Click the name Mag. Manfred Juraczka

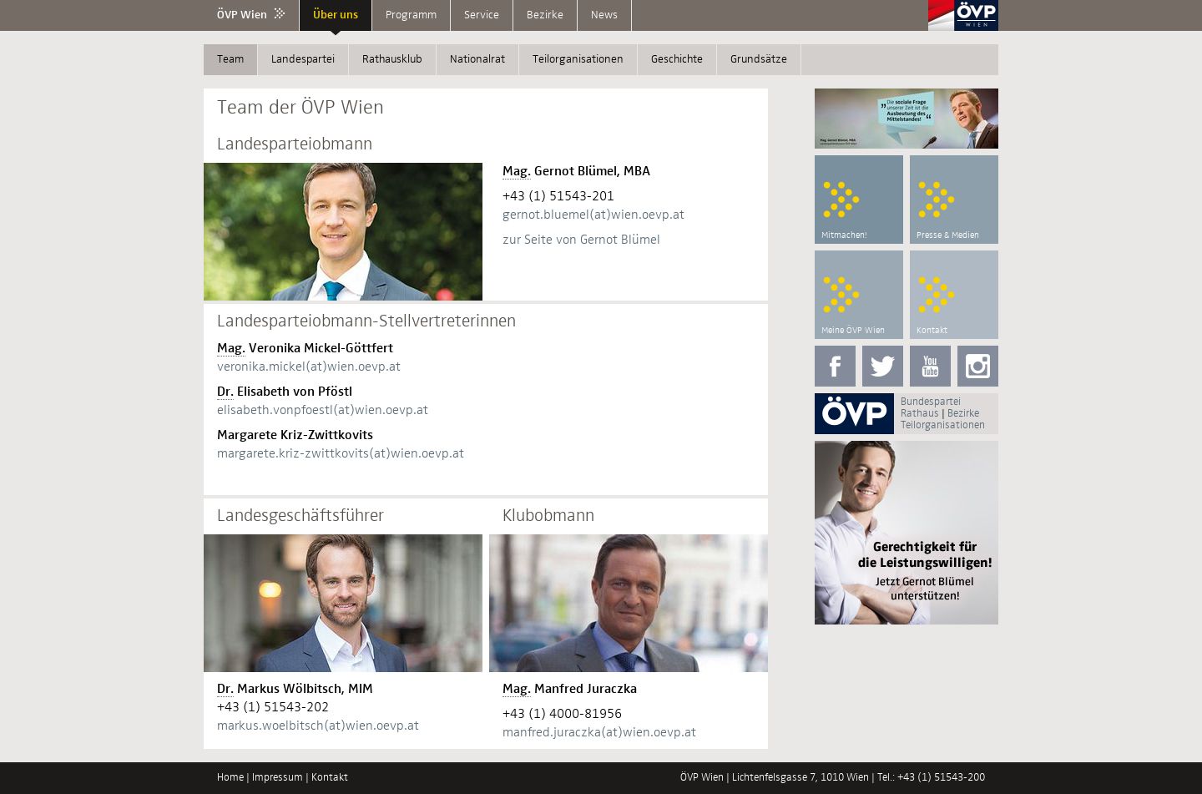[x=569, y=689]
